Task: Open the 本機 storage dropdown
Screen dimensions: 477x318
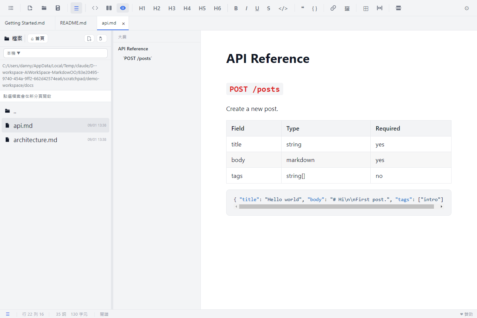Action: [55, 53]
